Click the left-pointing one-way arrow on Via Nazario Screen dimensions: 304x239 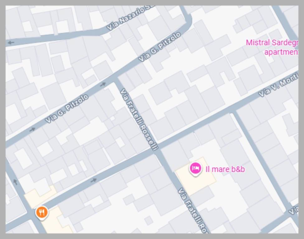point(11,42)
